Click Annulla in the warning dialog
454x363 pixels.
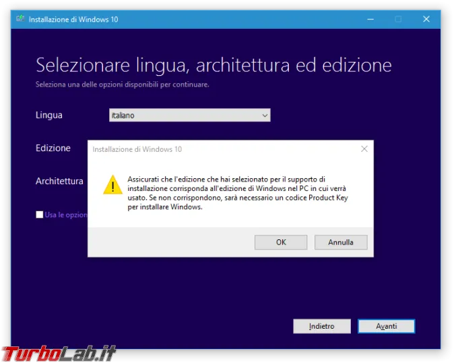pyautogui.click(x=341, y=242)
